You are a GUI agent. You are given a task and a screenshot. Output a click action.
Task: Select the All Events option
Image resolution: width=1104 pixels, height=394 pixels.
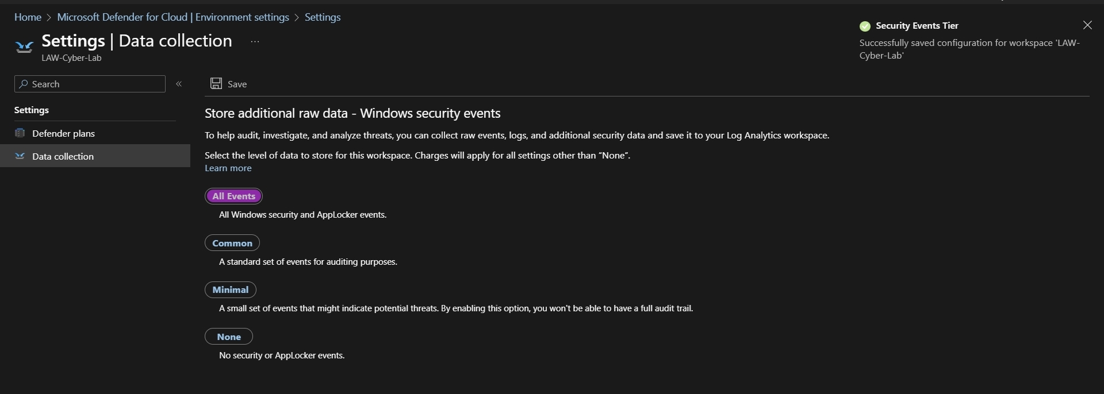pyautogui.click(x=234, y=196)
